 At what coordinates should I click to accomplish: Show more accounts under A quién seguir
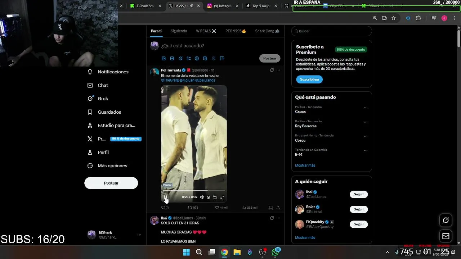point(305,238)
